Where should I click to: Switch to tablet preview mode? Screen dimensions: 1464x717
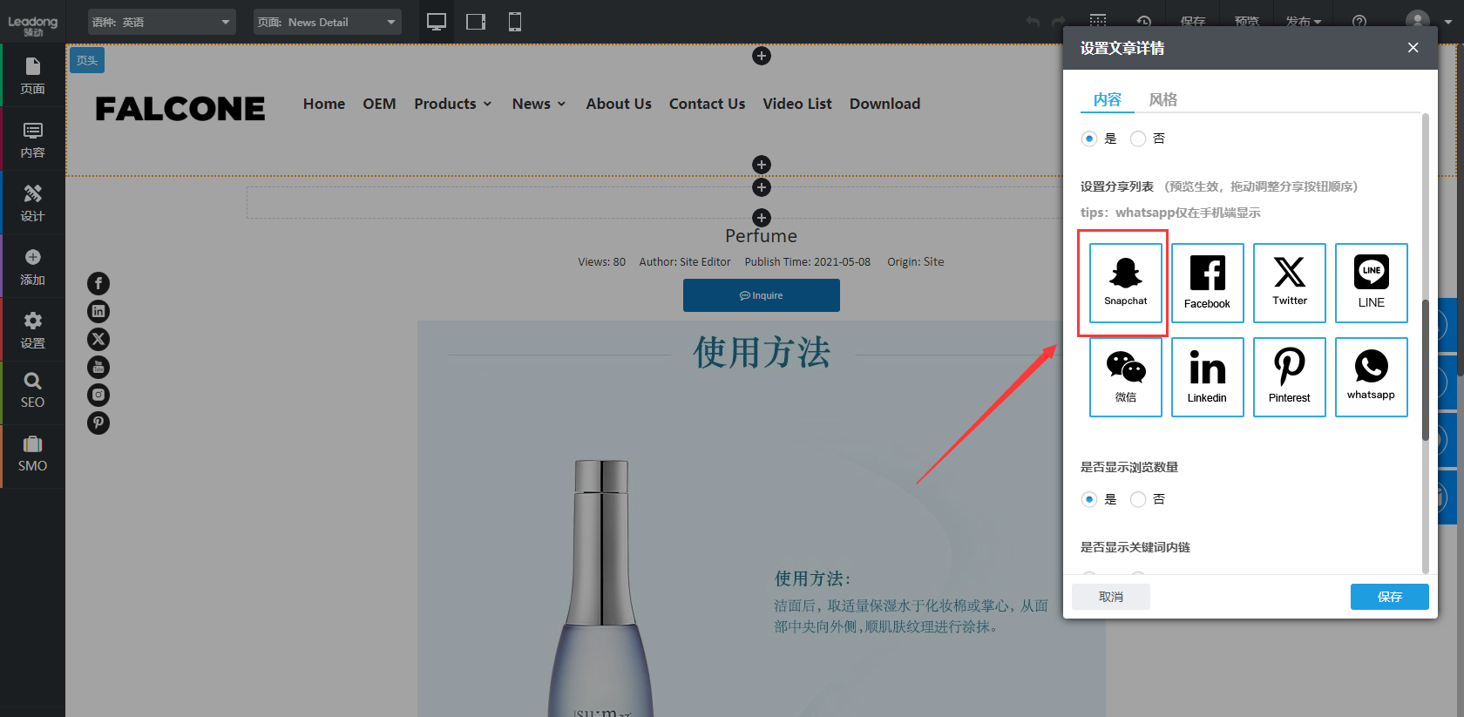[476, 22]
